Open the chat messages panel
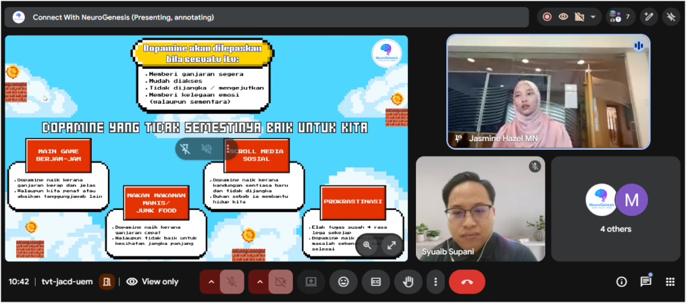This screenshot has width=686, height=303. click(x=646, y=282)
